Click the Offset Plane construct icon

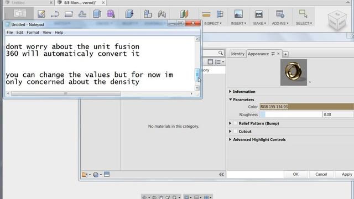pos(184,14)
